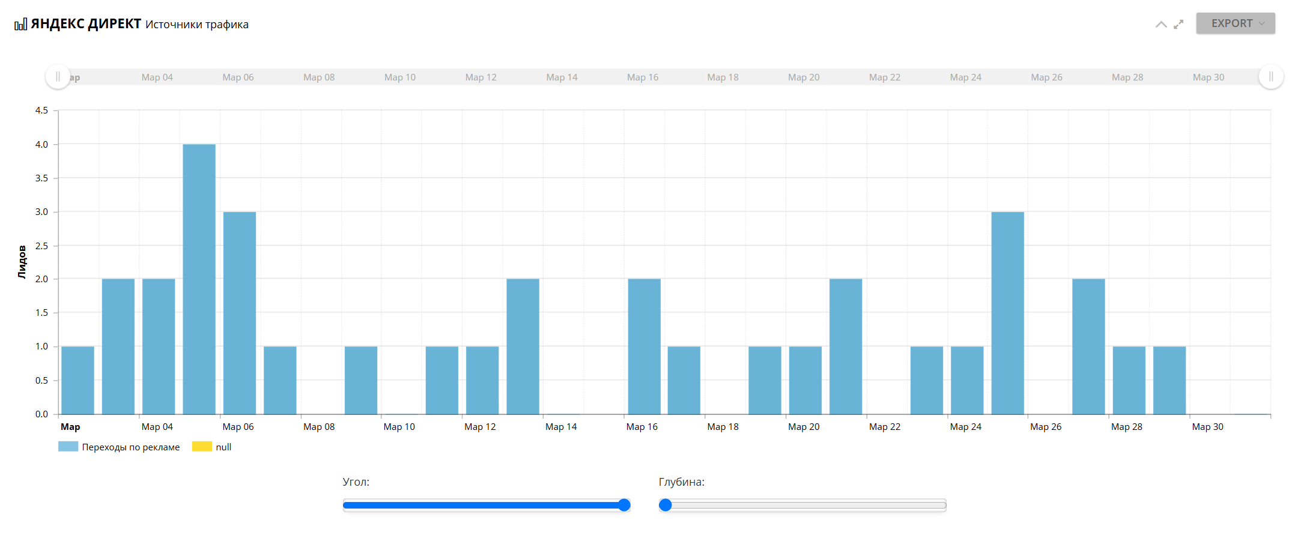Click the three-lead bar near Мар 25

point(1007,313)
